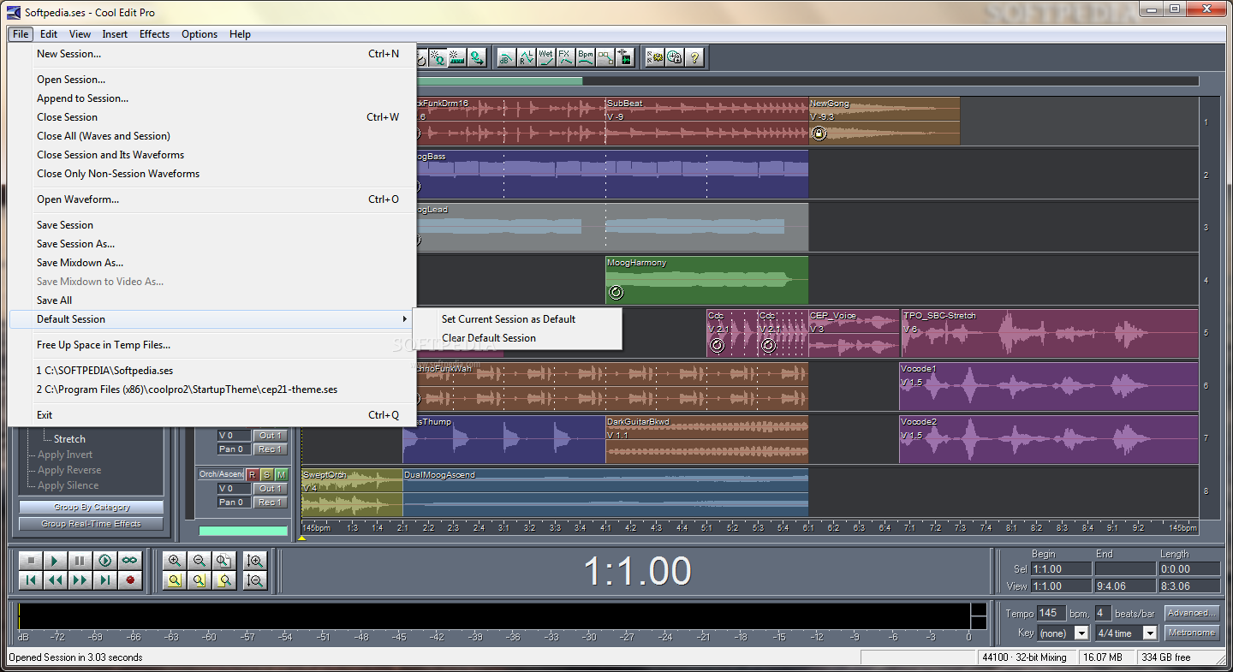The image size is (1233, 672).
Task: Click the clock-and-lock toolbar icon
Action: (675, 57)
